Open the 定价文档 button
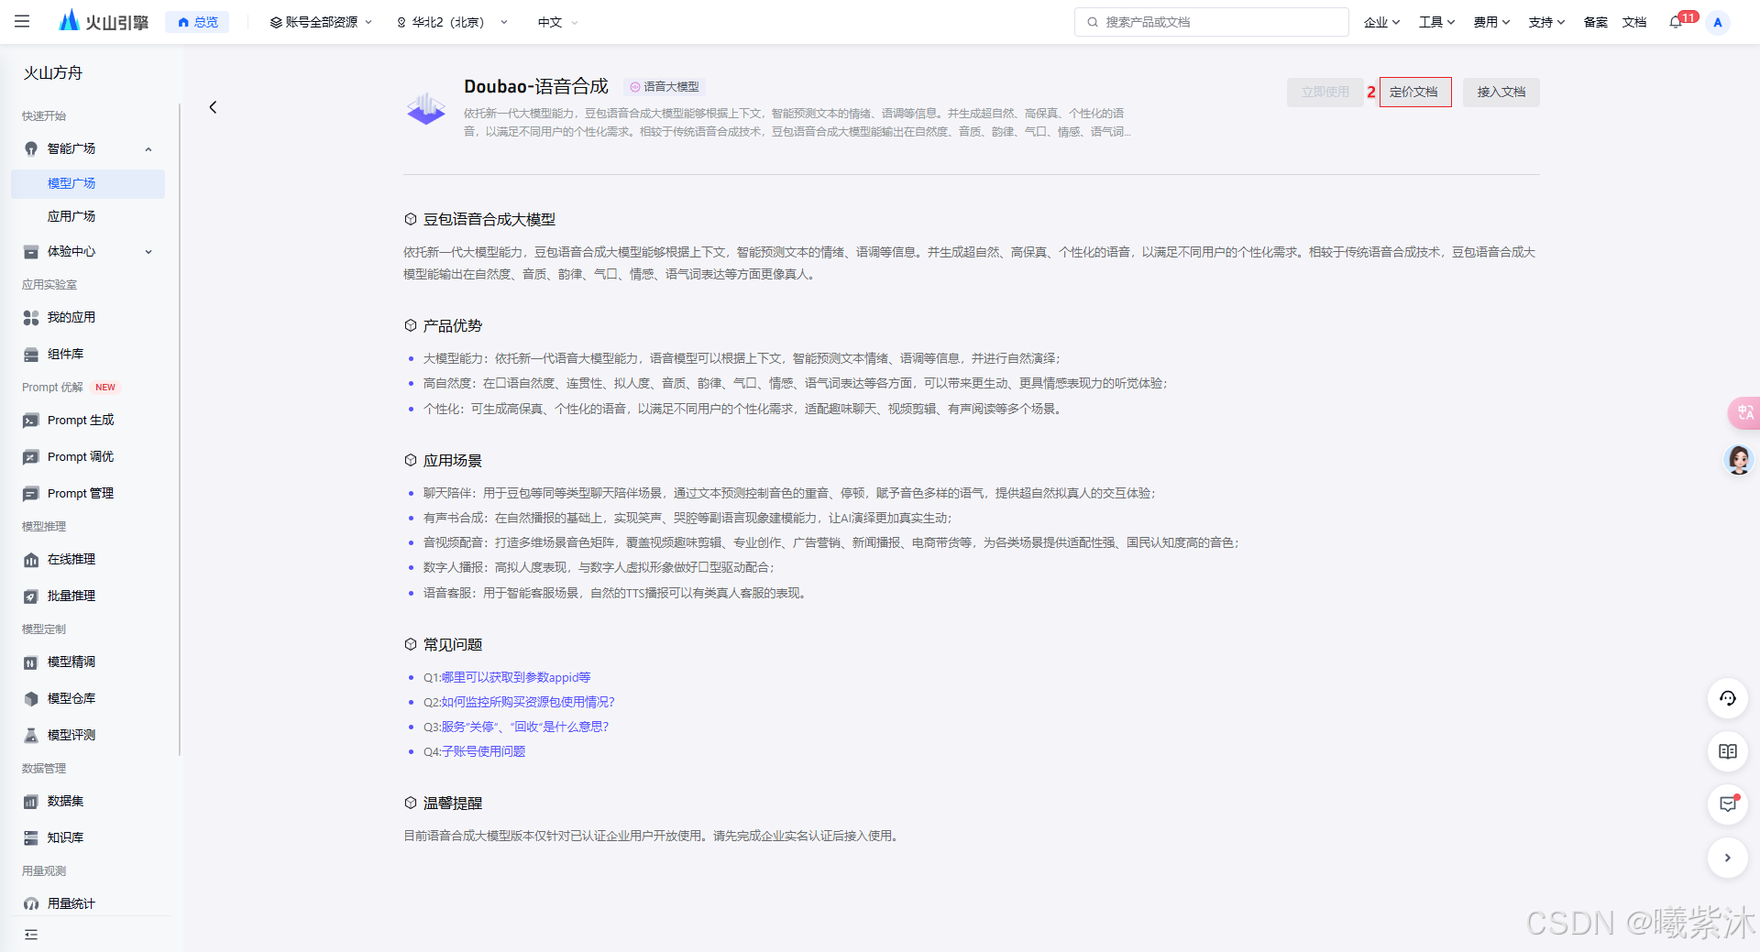Image resolution: width=1760 pixels, height=952 pixels. coord(1414,92)
